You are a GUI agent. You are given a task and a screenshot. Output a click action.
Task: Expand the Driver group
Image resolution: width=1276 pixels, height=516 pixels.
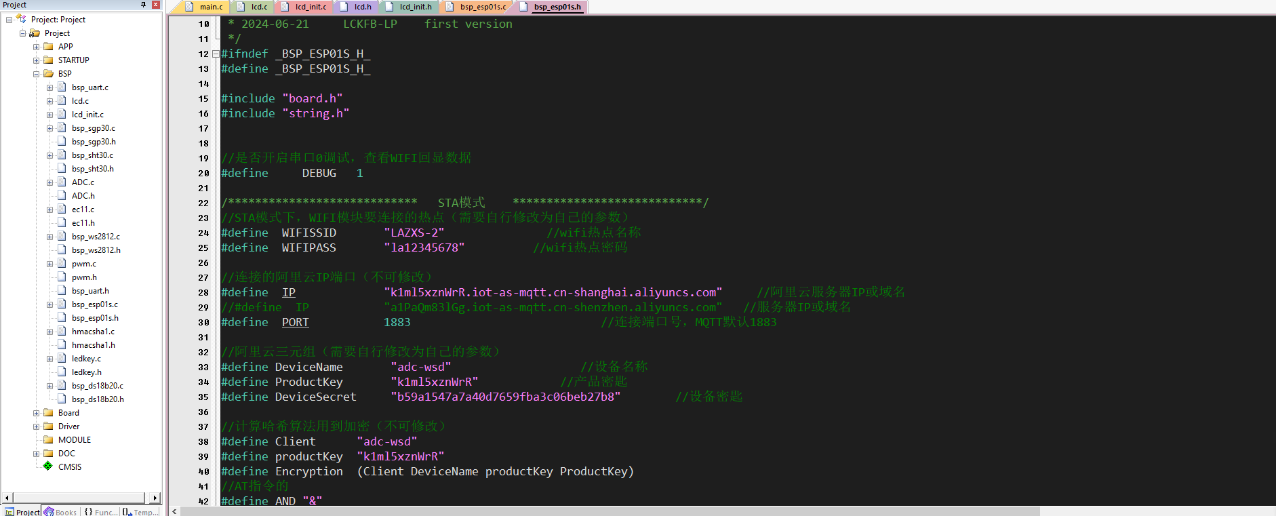click(36, 426)
